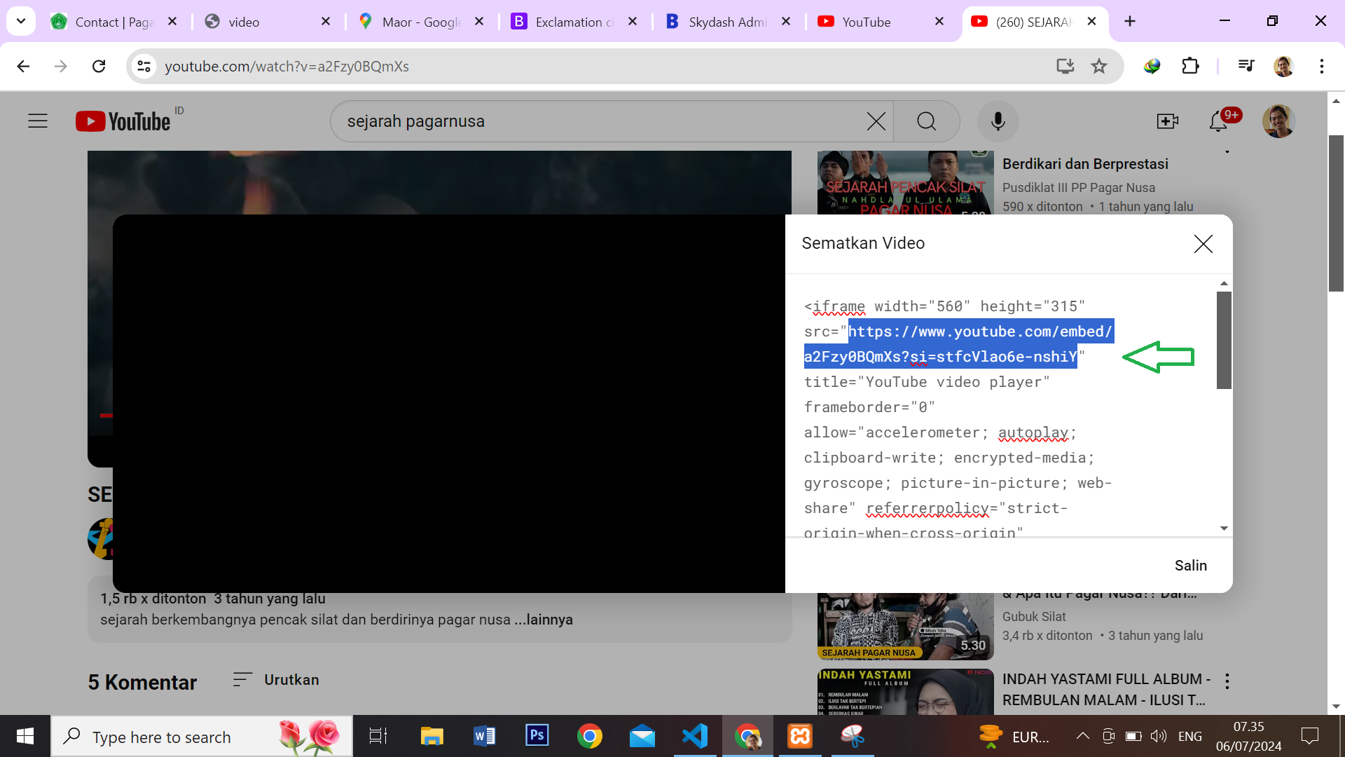Open the YouTube hamburger guide menu
The width and height of the screenshot is (1345, 757).
38,121
